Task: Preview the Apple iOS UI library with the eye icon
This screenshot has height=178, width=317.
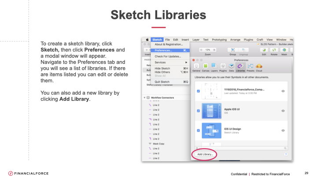Action: [x=283, y=111]
